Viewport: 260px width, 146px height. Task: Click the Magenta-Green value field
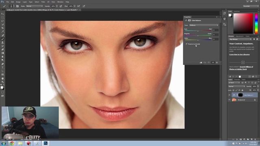pos(216,34)
